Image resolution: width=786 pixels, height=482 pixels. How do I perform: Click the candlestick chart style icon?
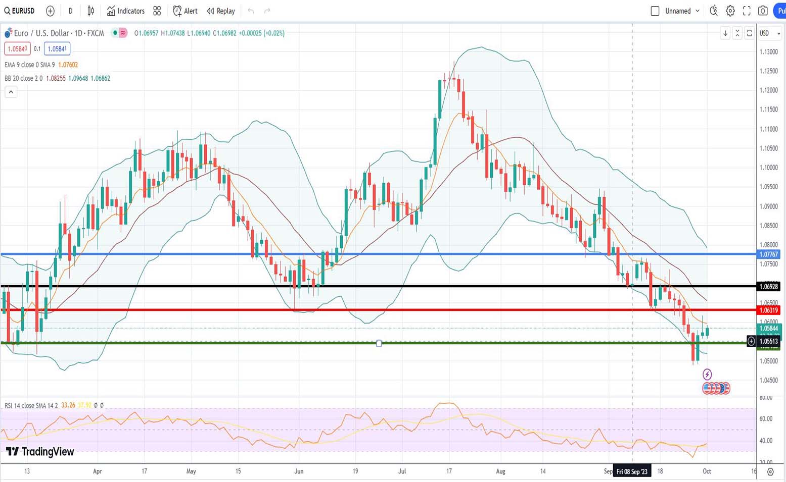(90, 11)
